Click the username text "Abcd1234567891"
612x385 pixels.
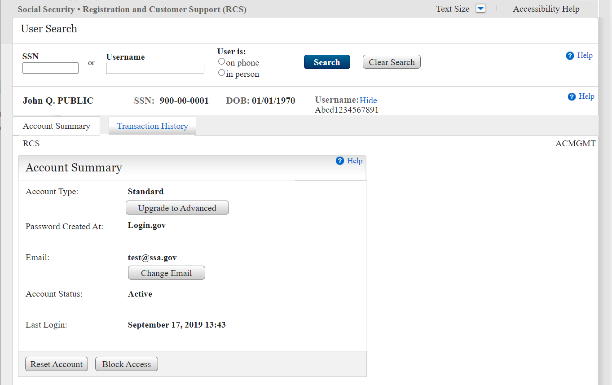point(347,110)
